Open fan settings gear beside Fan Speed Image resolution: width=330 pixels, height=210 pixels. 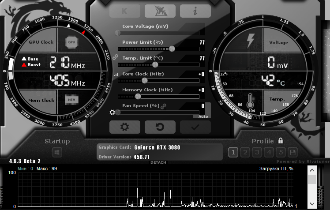tap(112, 112)
